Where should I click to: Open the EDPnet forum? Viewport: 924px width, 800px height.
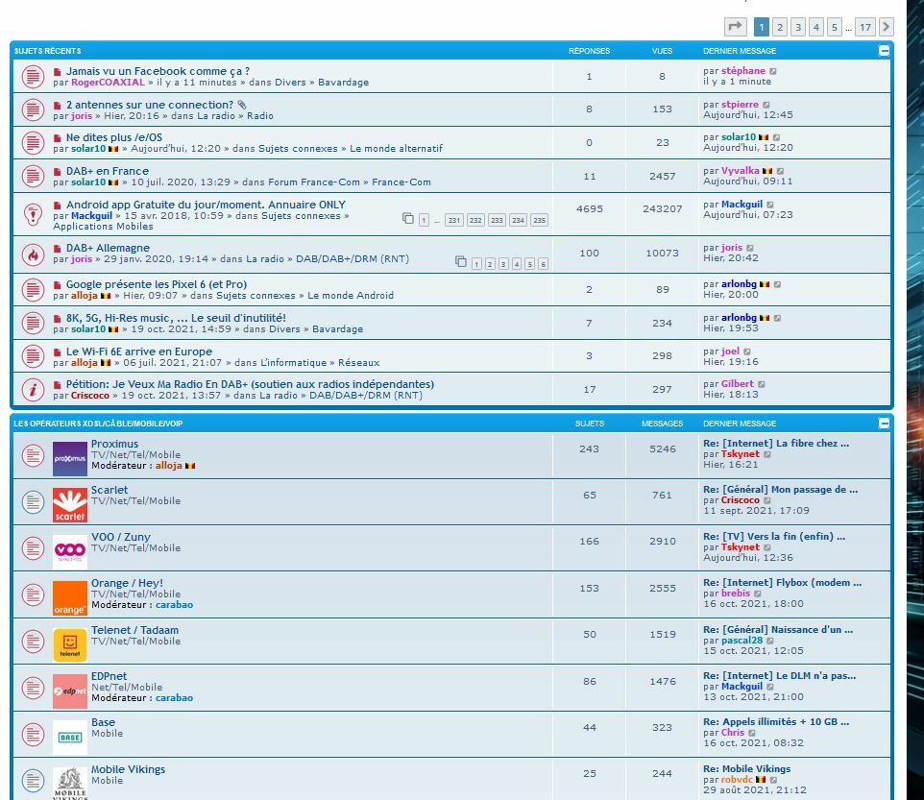(x=109, y=676)
